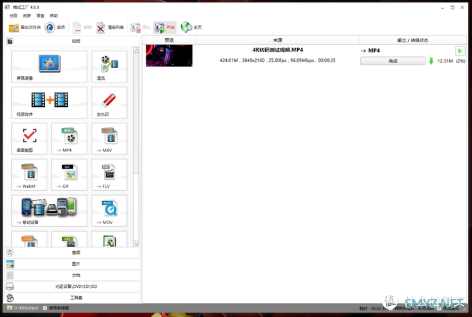Choose the green film file icon in last row

[109, 239]
